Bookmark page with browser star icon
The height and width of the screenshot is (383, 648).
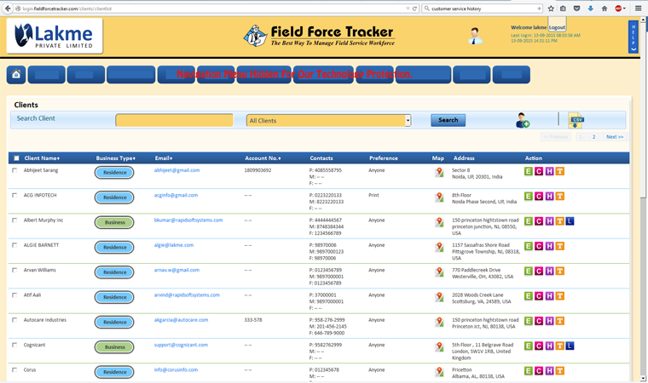point(551,9)
